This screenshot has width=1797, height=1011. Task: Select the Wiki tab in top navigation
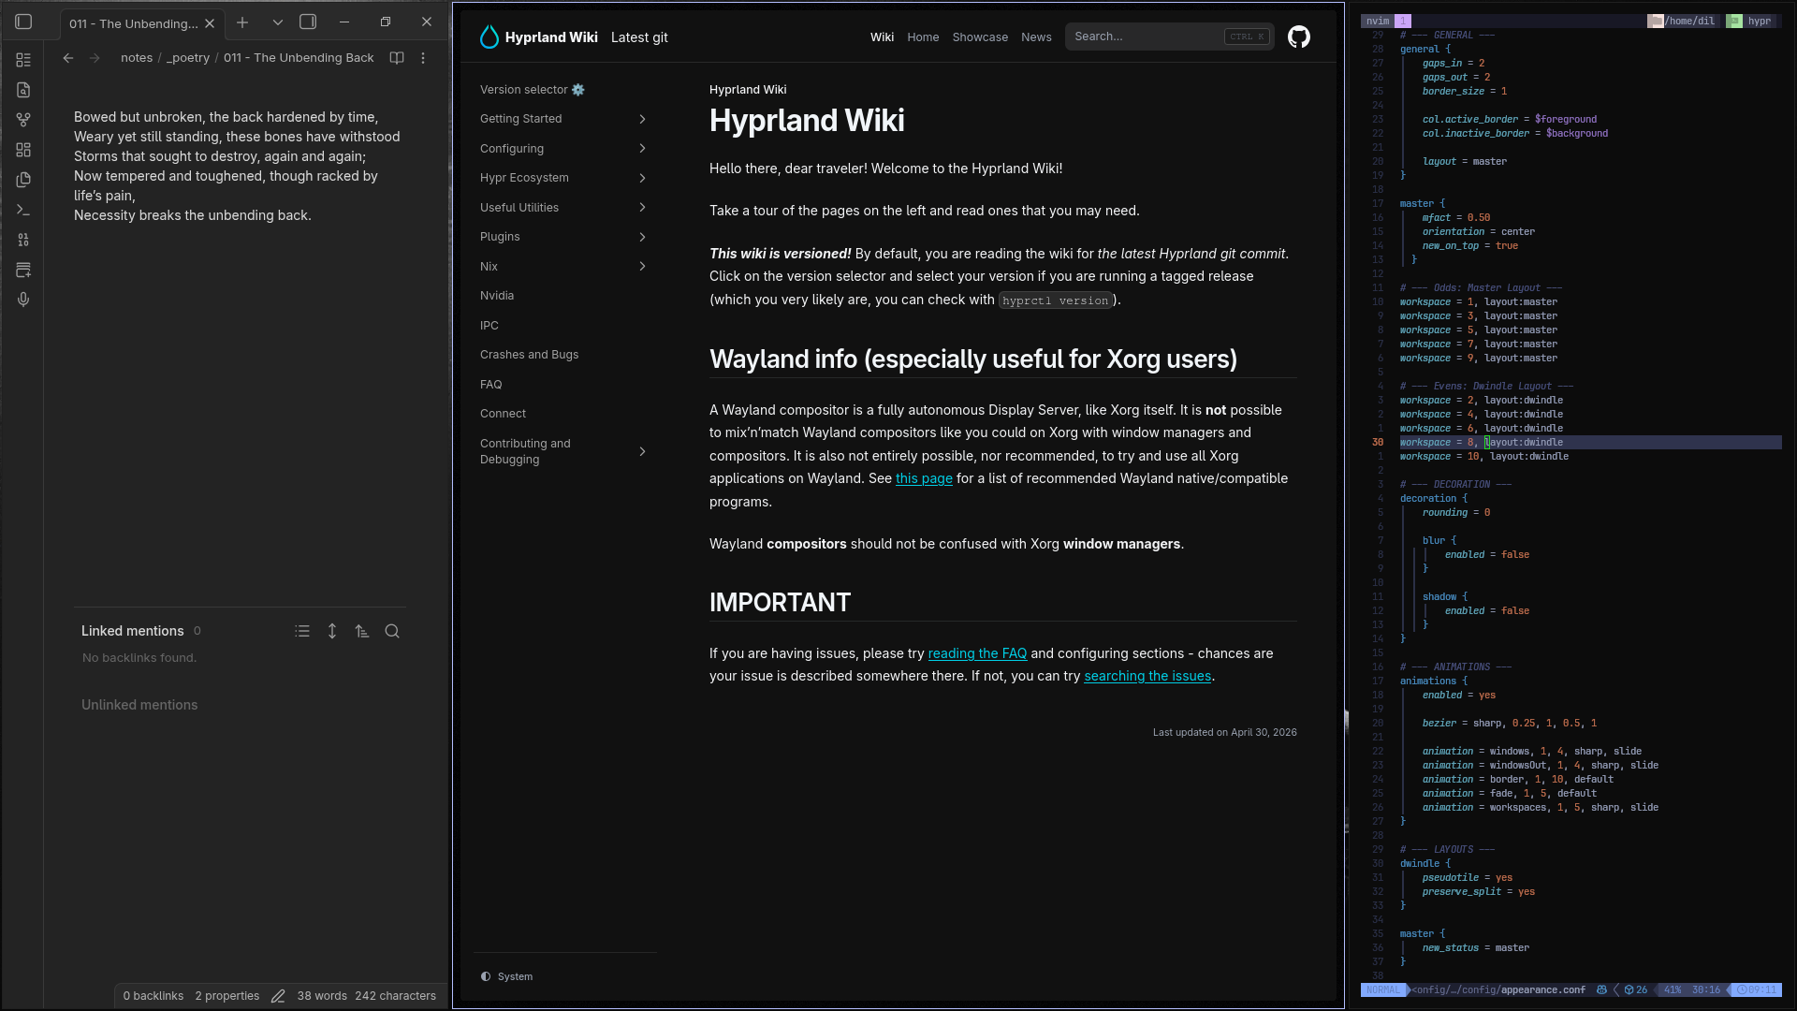click(882, 37)
